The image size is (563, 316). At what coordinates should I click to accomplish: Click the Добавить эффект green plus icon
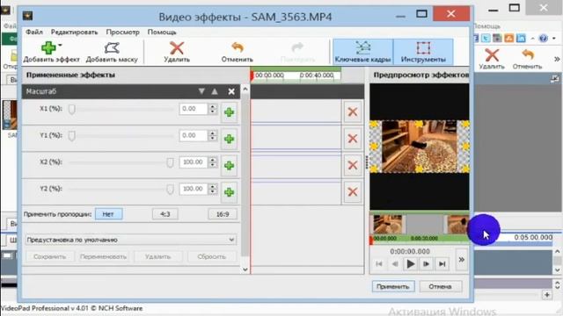click(x=48, y=47)
